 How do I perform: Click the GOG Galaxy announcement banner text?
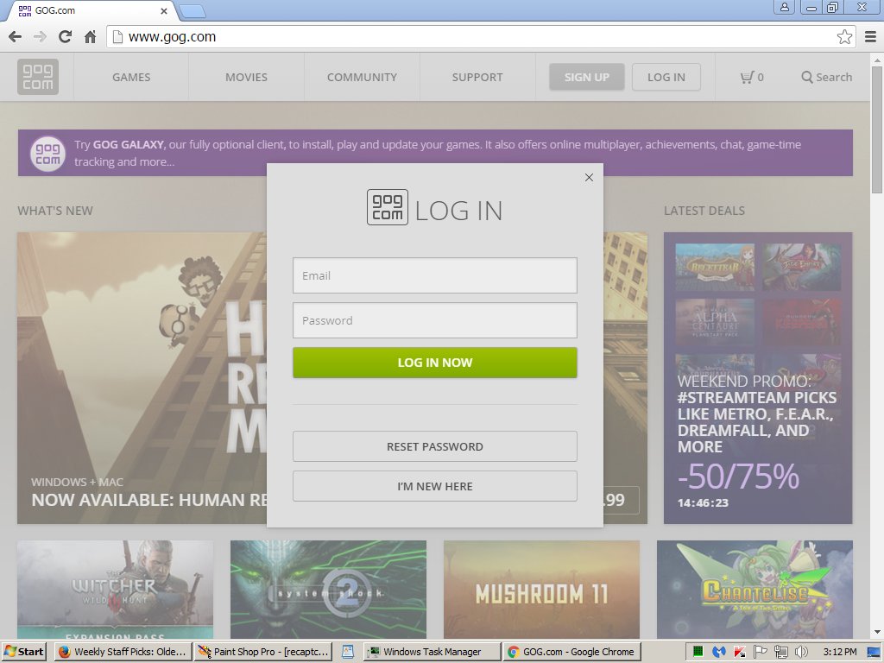pos(438,153)
